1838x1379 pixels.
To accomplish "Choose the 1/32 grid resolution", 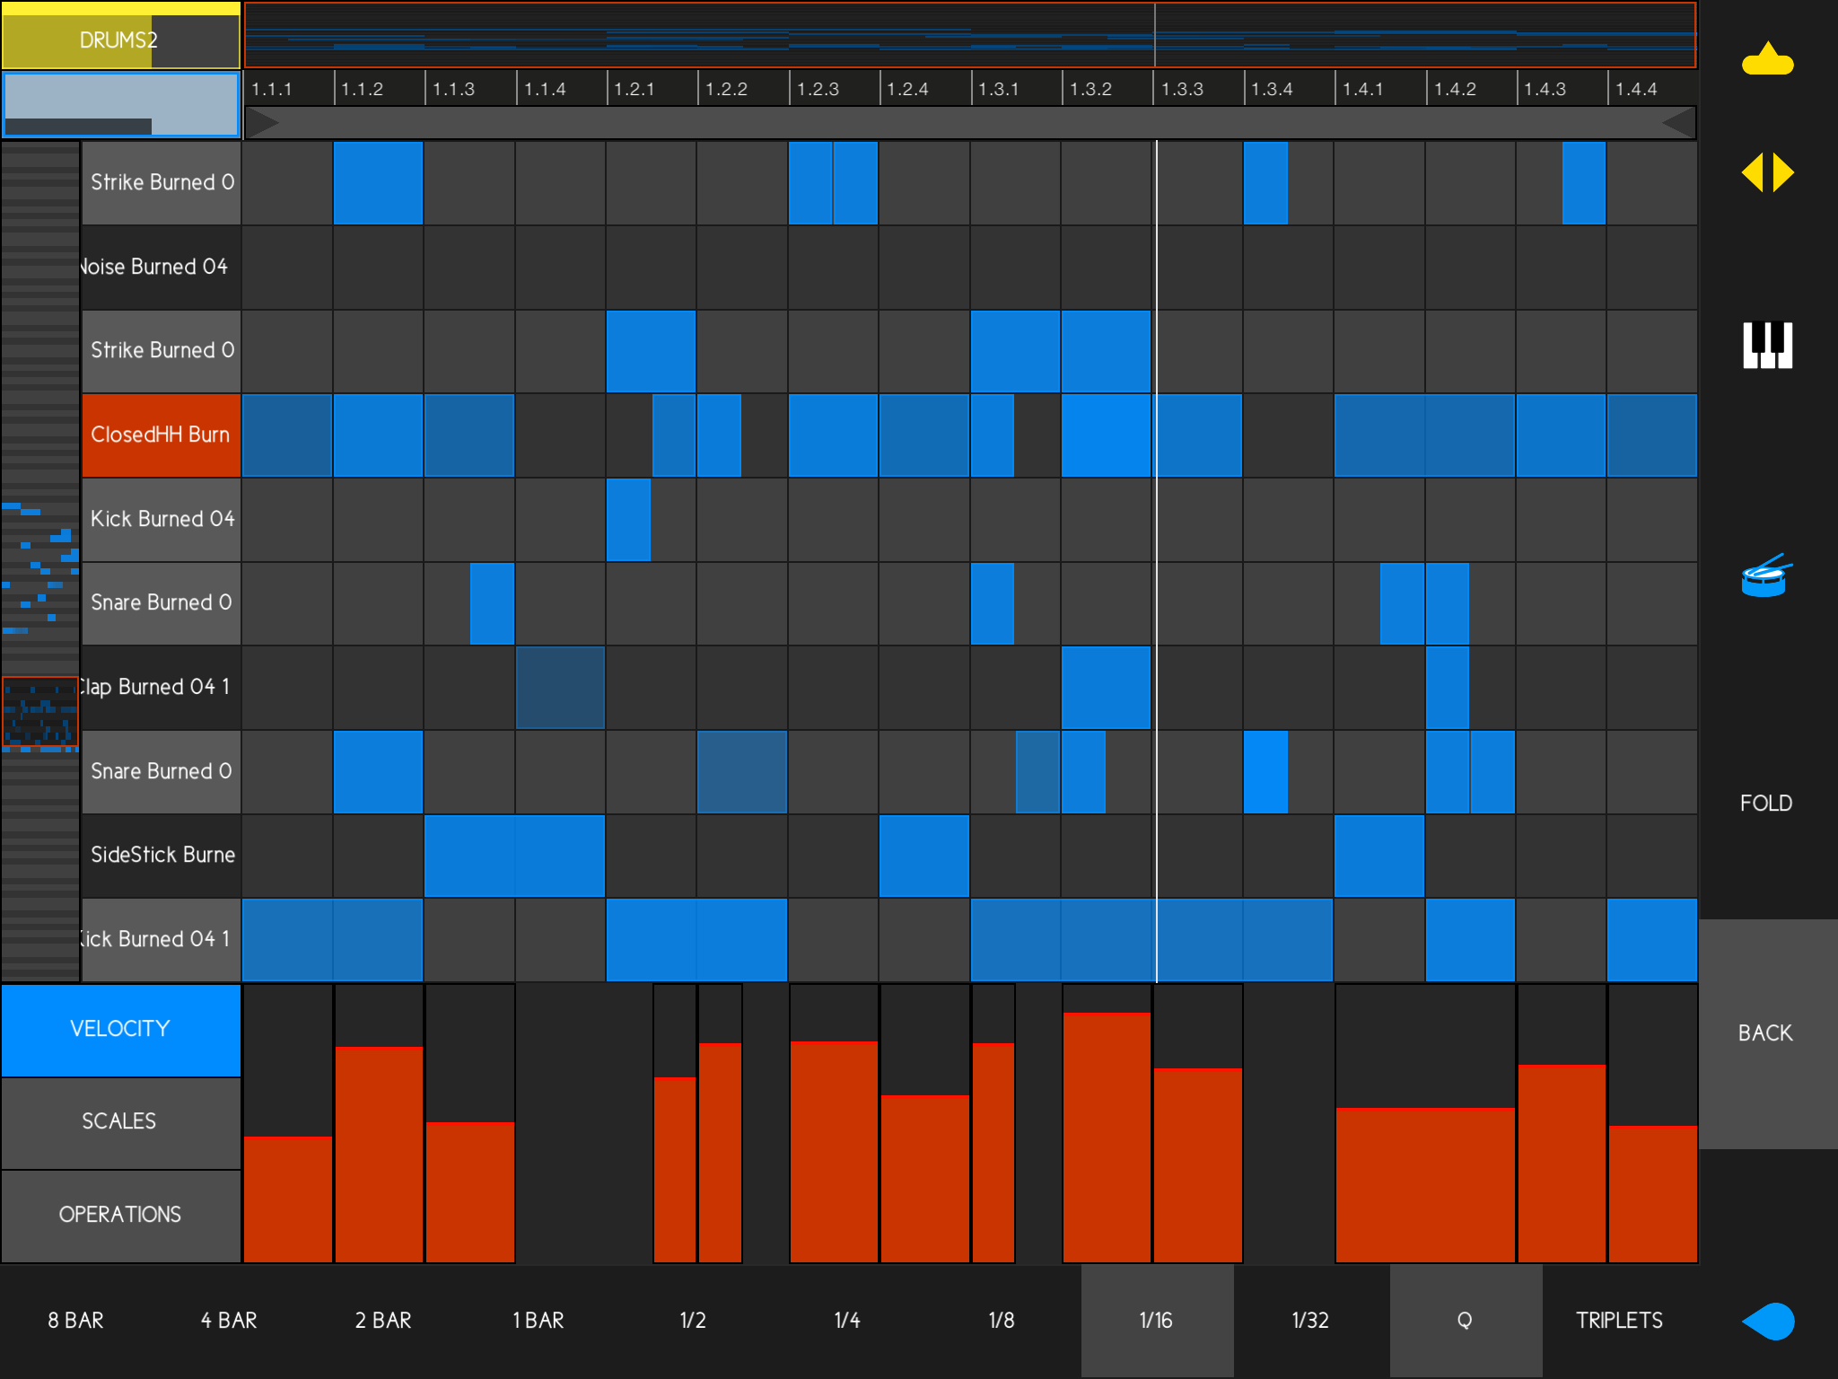I will coord(1310,1321).
